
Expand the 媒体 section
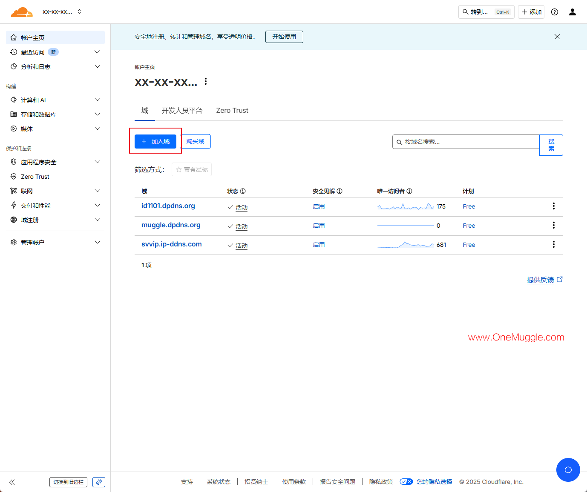pos(98,129)
